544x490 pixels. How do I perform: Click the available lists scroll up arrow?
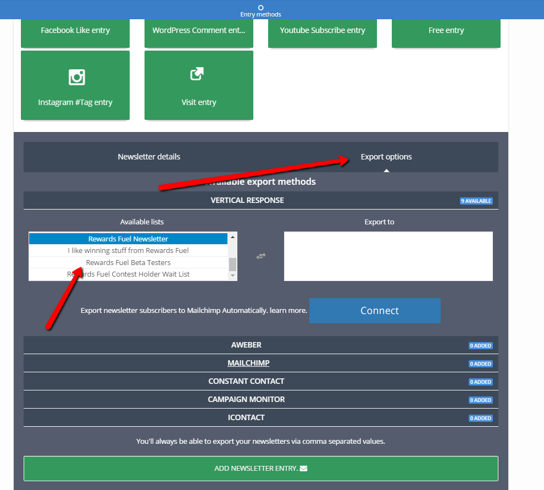(x=233, y=237)
